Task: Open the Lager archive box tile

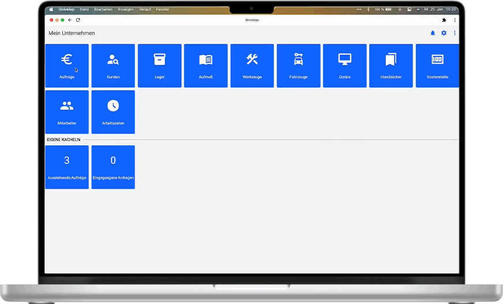Action: tap(159, 66)
